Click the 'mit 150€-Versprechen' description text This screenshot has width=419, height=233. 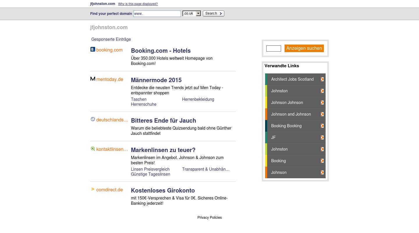(179, 201)
